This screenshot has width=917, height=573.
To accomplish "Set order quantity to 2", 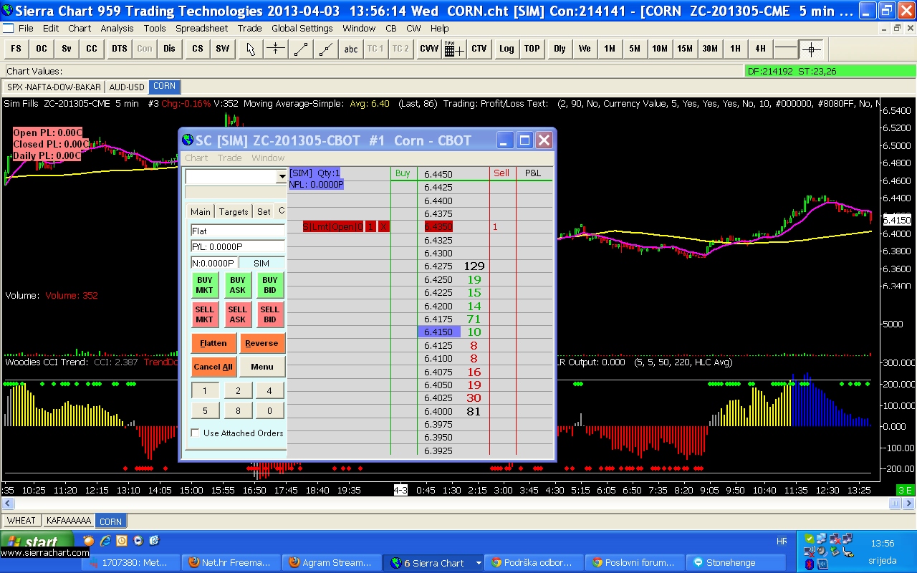I will (239, 390).
